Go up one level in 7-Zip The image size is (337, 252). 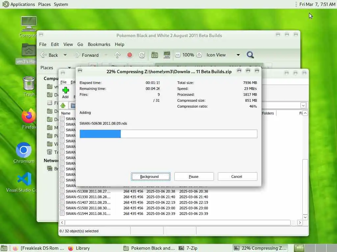63,105
